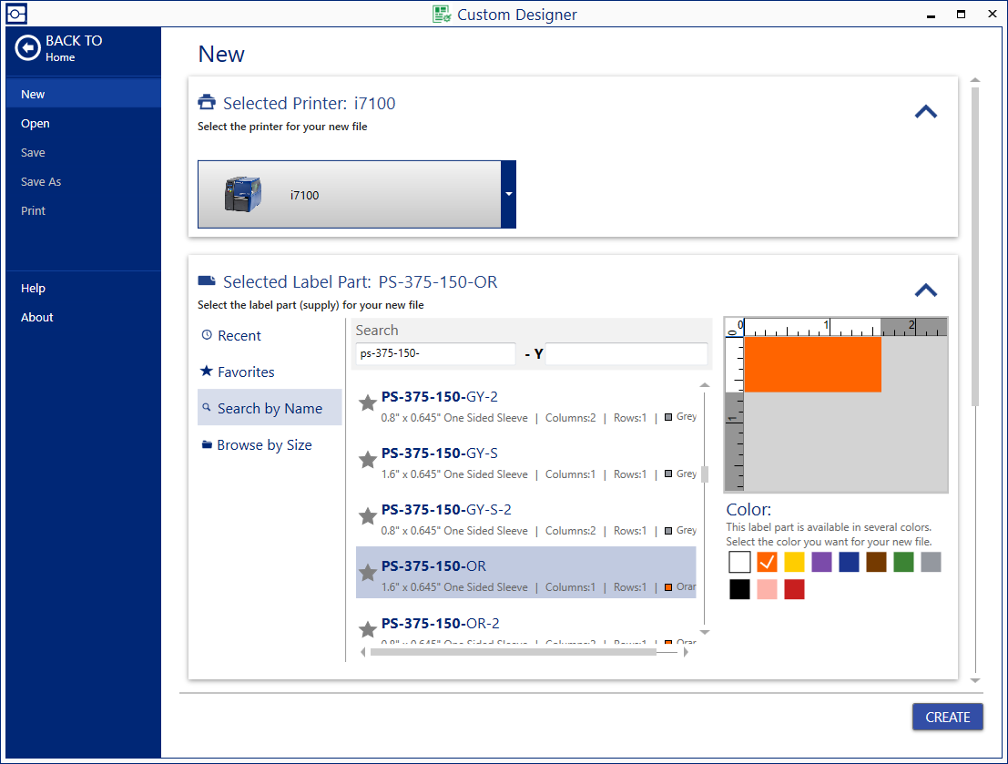Image resolution: width=1008 pixels, height=764 pixels.
Task: Switch to Browse by Size
Action: point(270,444)
